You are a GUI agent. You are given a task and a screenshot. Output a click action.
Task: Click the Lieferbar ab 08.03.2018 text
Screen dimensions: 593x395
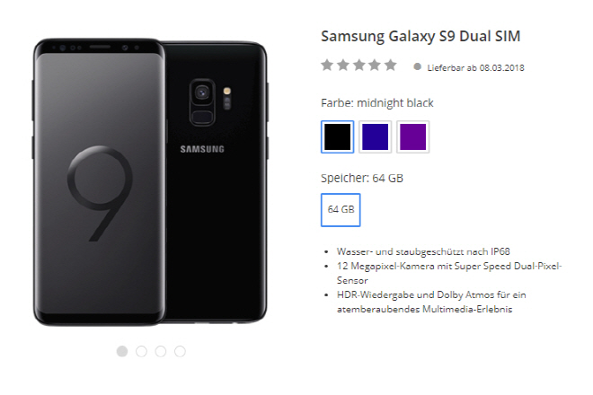click(476, 67)
